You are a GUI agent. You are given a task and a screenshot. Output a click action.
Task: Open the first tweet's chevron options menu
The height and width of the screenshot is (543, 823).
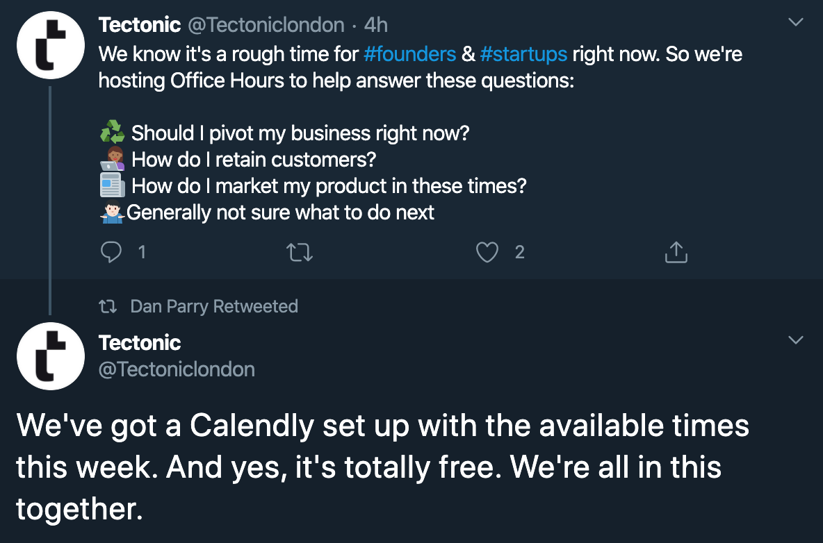pos(796,22)
